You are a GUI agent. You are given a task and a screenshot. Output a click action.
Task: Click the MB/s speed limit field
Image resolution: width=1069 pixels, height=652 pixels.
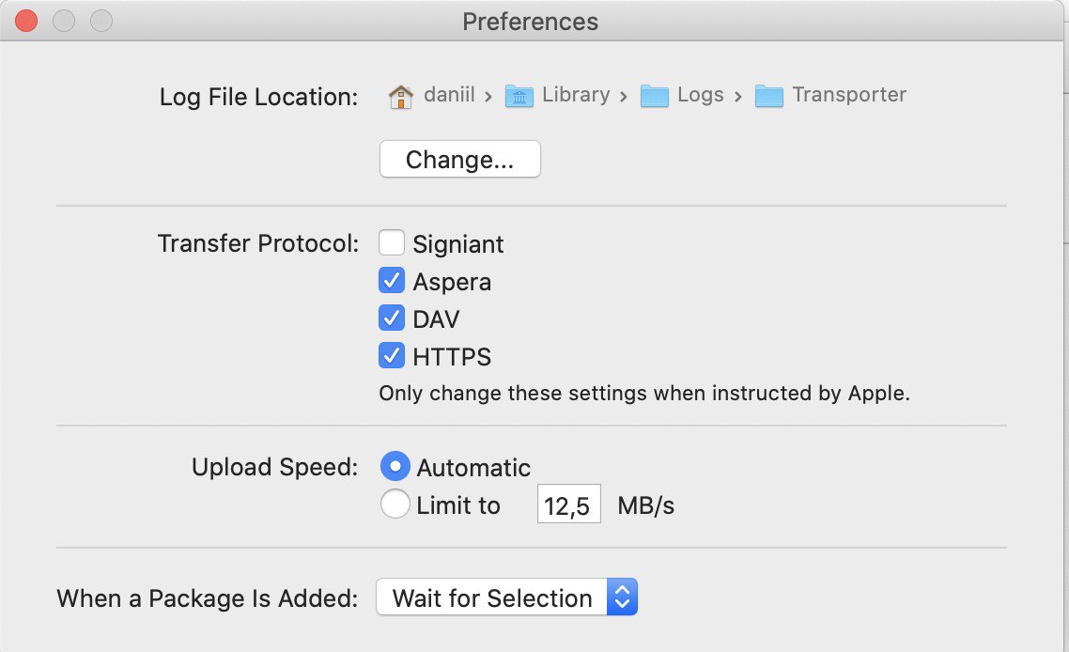[x=568, y=504]
